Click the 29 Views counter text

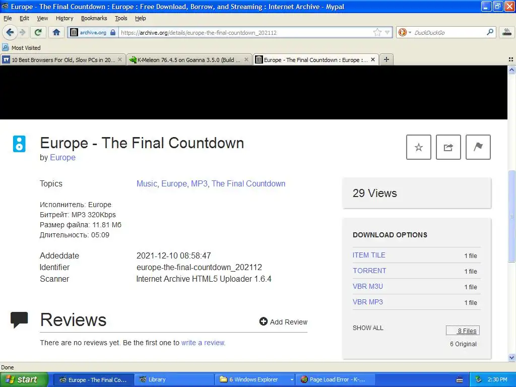(x=375, y=193)
